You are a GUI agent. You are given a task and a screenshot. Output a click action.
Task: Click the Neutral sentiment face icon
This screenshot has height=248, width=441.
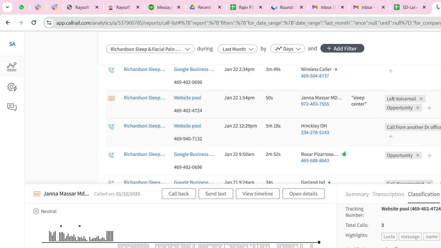tap(36, 211)
